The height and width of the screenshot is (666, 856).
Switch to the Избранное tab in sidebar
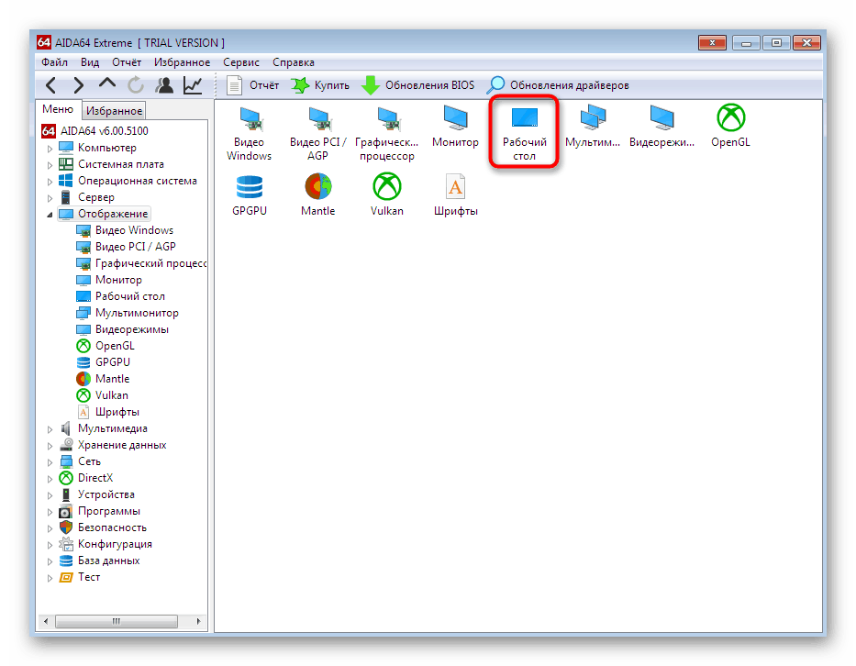(114, 111)
